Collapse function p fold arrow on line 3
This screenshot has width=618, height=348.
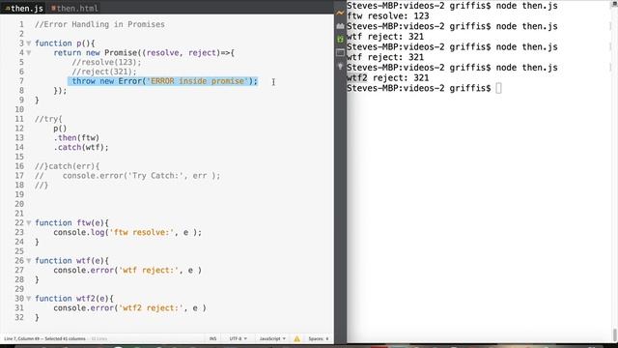click(29, 43)
